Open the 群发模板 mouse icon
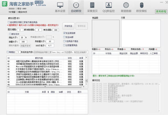 coord(142,5)
